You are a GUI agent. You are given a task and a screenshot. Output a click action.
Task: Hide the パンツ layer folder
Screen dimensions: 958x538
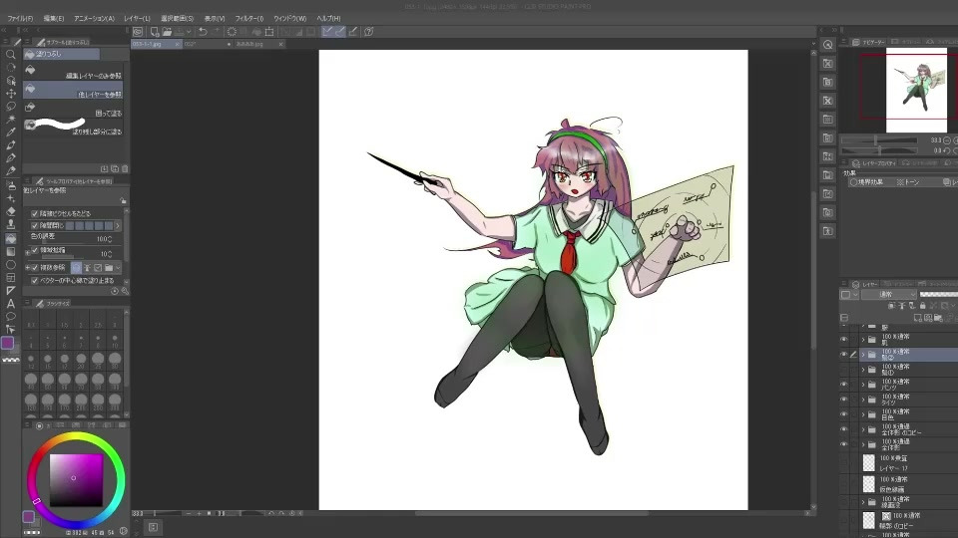844,385
